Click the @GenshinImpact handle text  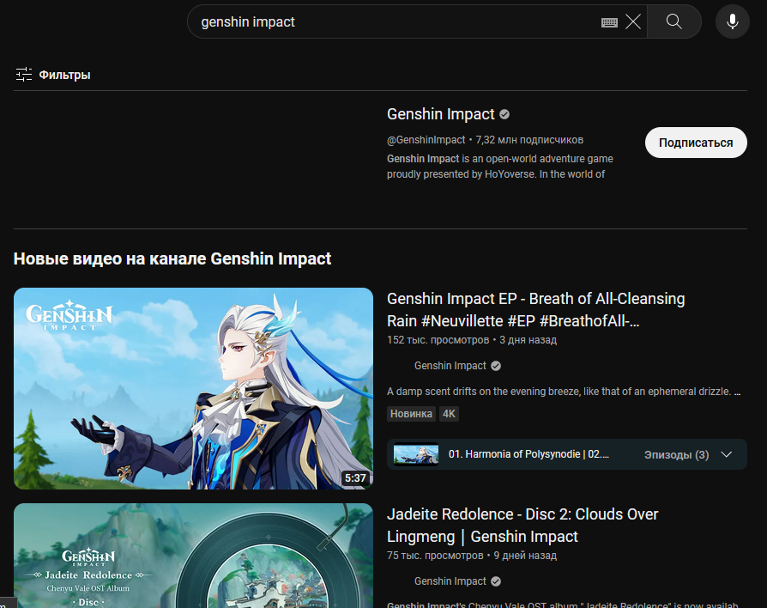(x=426, y=140)
